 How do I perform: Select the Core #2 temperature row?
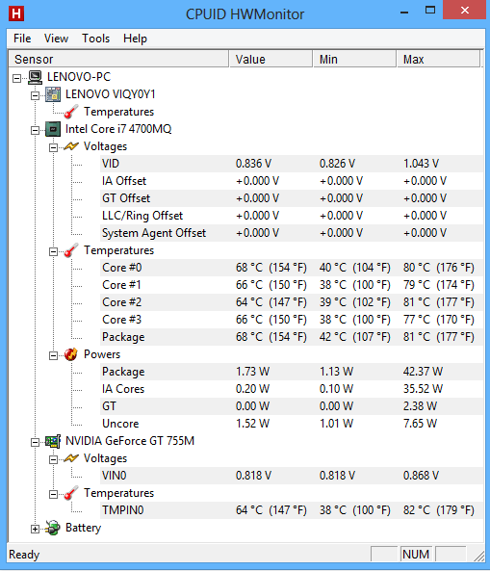point(292,302)
